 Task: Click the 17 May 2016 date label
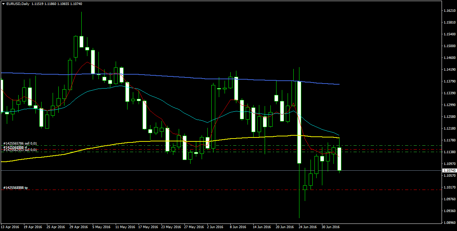pos(148,227)
